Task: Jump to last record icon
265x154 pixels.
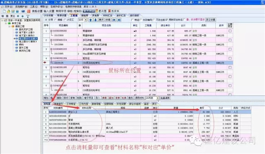Action: [x=119, y=20]
